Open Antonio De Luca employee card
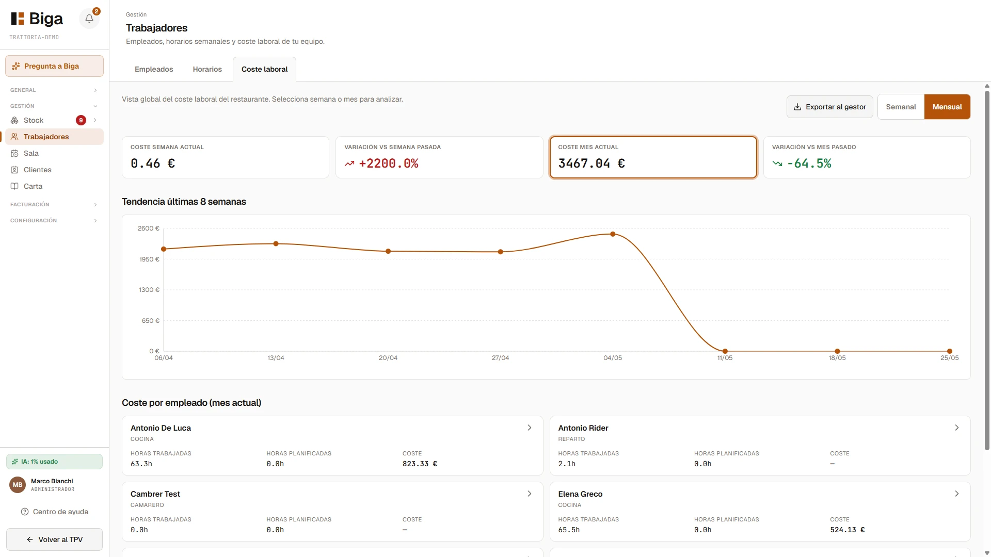 (x=332, y=446)
